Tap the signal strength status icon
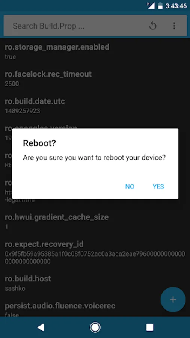The height and width of the screenshot is (338, 190). point(151,6)
